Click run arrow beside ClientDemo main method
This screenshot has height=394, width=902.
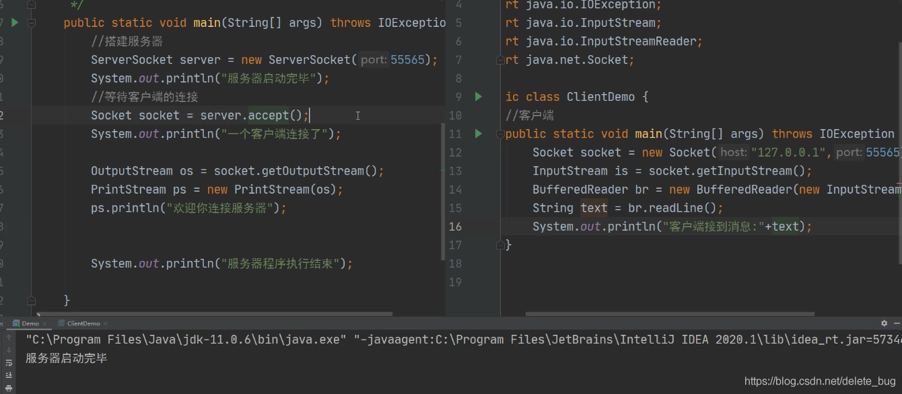pyautogui.click(x=479, y=133)
